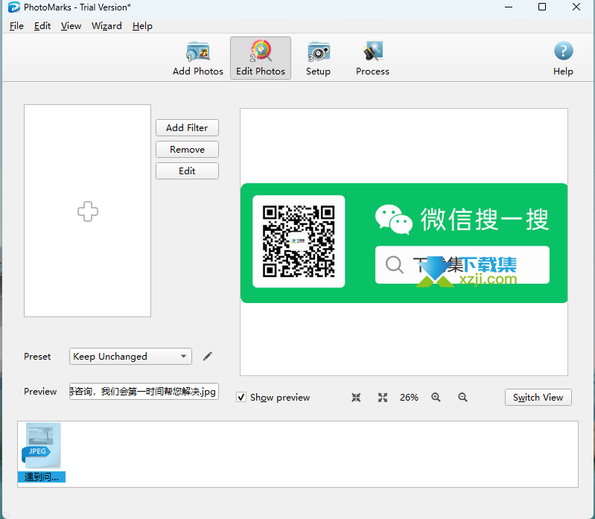
Task: Click the Preview filename field
Action: click(x=144, y=391)
